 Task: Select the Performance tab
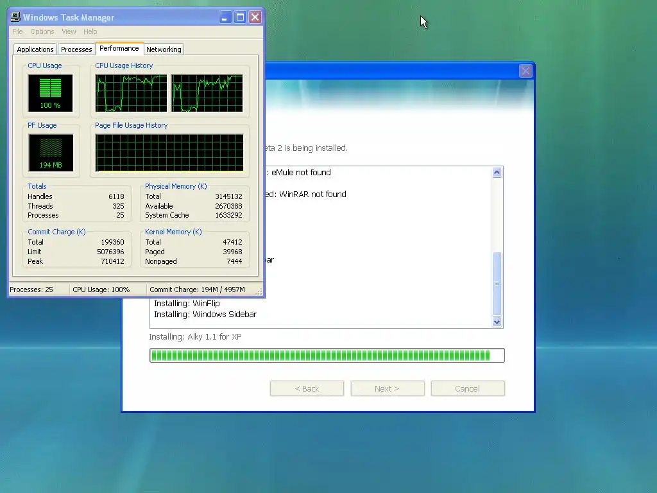119,48
